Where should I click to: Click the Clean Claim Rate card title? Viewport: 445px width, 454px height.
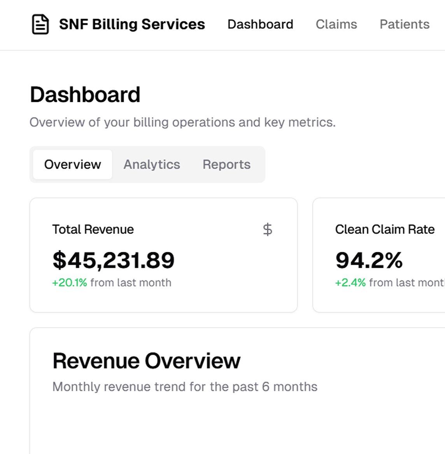tap(385, 229)
